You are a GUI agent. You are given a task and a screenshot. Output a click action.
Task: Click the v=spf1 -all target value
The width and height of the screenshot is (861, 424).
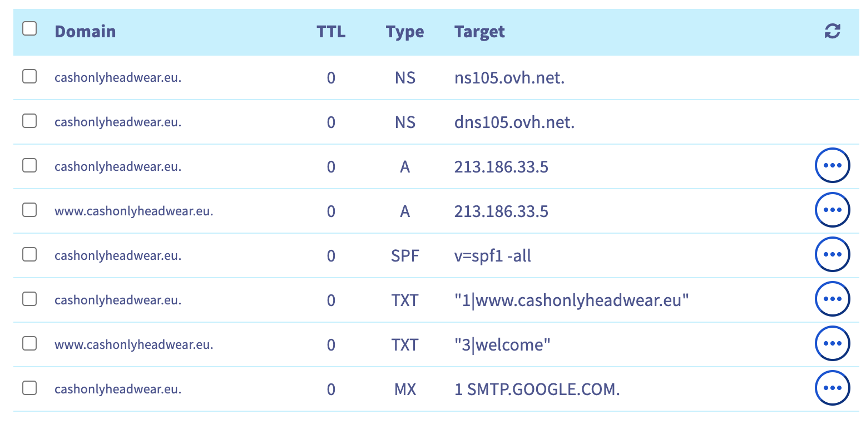coord(493,255)
